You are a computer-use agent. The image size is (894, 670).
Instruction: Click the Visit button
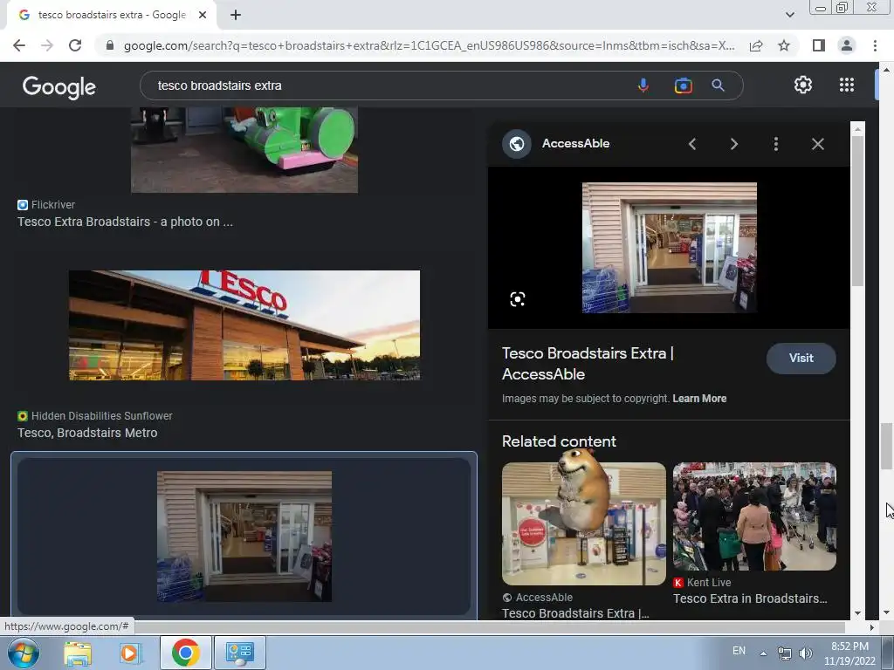[x=801, y=359]
